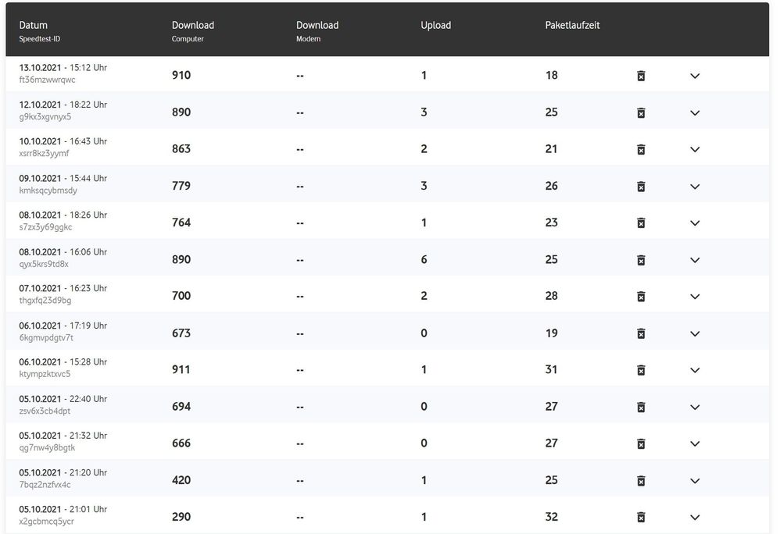Image resolution: width=780 pixels, height=534 pixels.
Task: Trash the 05.10.2021 21:20 test result
Action: pos(641,480)
